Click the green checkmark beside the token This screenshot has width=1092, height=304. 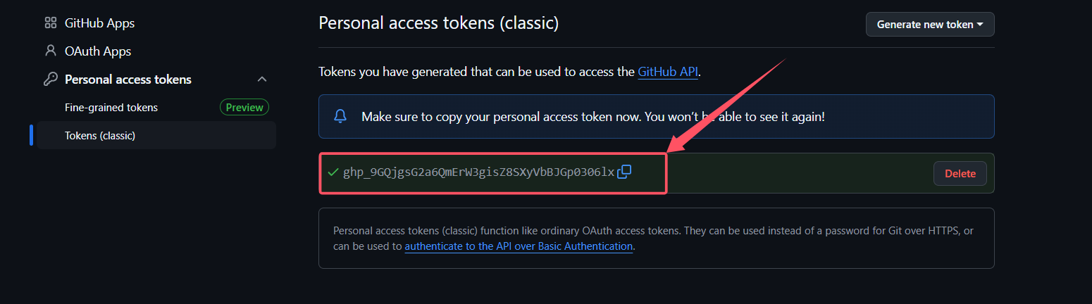click(333, 172)
